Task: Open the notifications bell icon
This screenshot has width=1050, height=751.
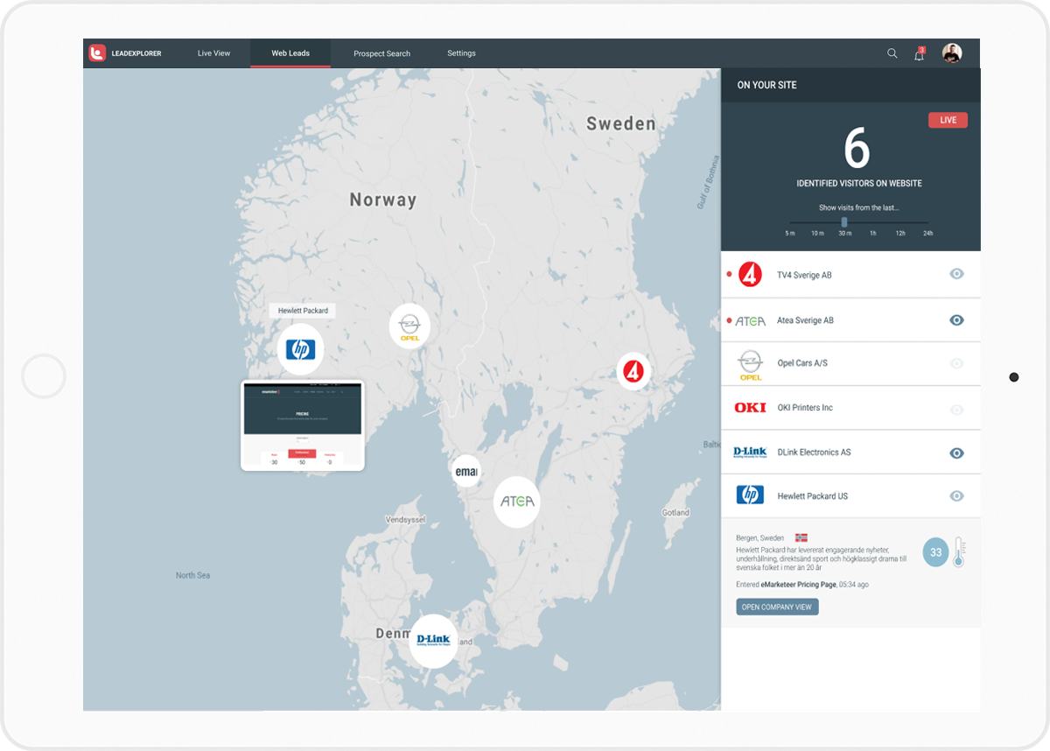Action: (919, 54)
